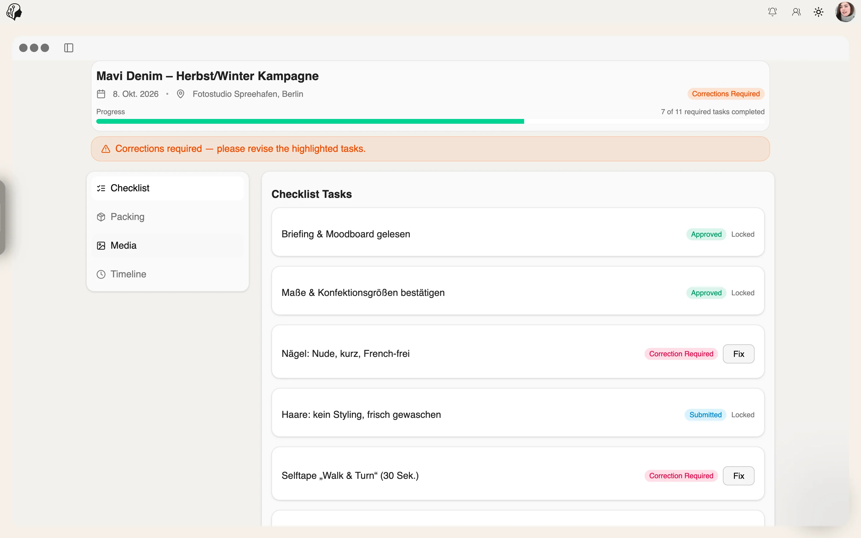
Task: Click the 'Checklist Tasks' heading
Action: pos(311,194)
